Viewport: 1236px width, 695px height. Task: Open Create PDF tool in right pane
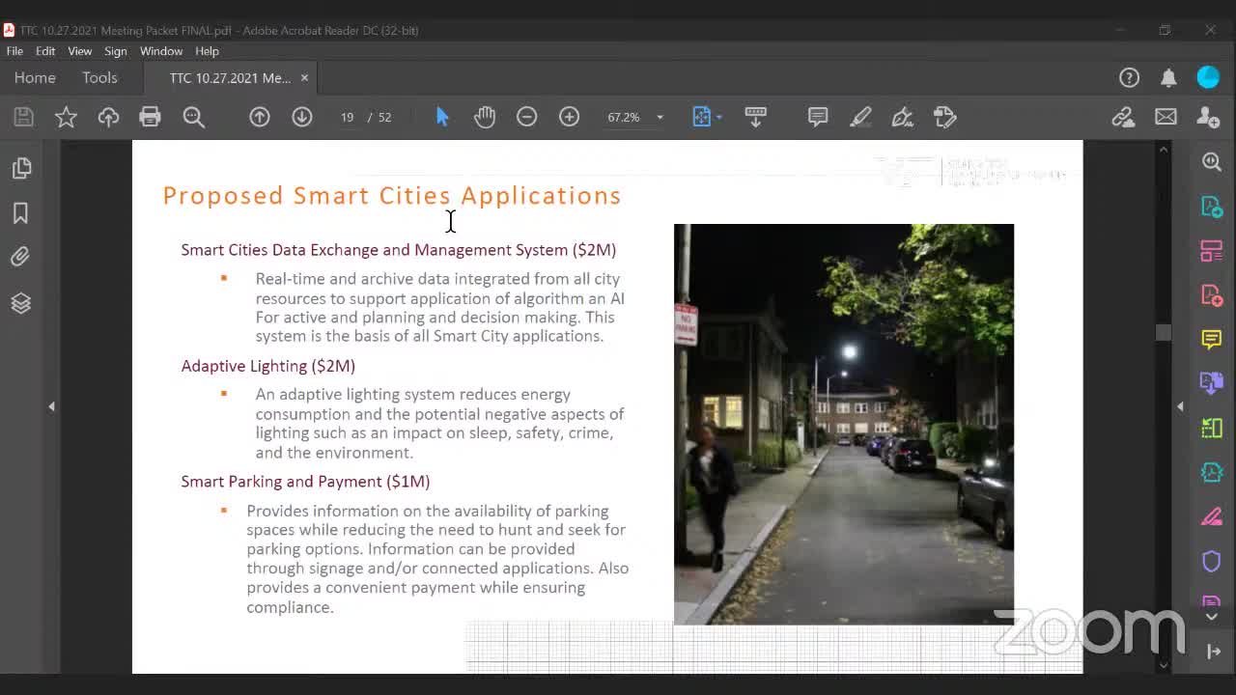(1212, 294)
